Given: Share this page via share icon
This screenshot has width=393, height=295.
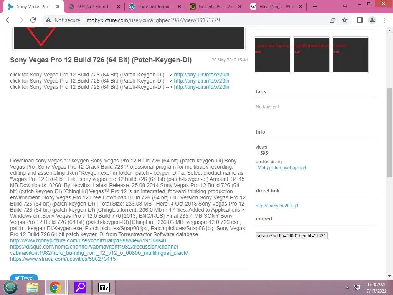Looking at the screenshot, I should point(332,20).
